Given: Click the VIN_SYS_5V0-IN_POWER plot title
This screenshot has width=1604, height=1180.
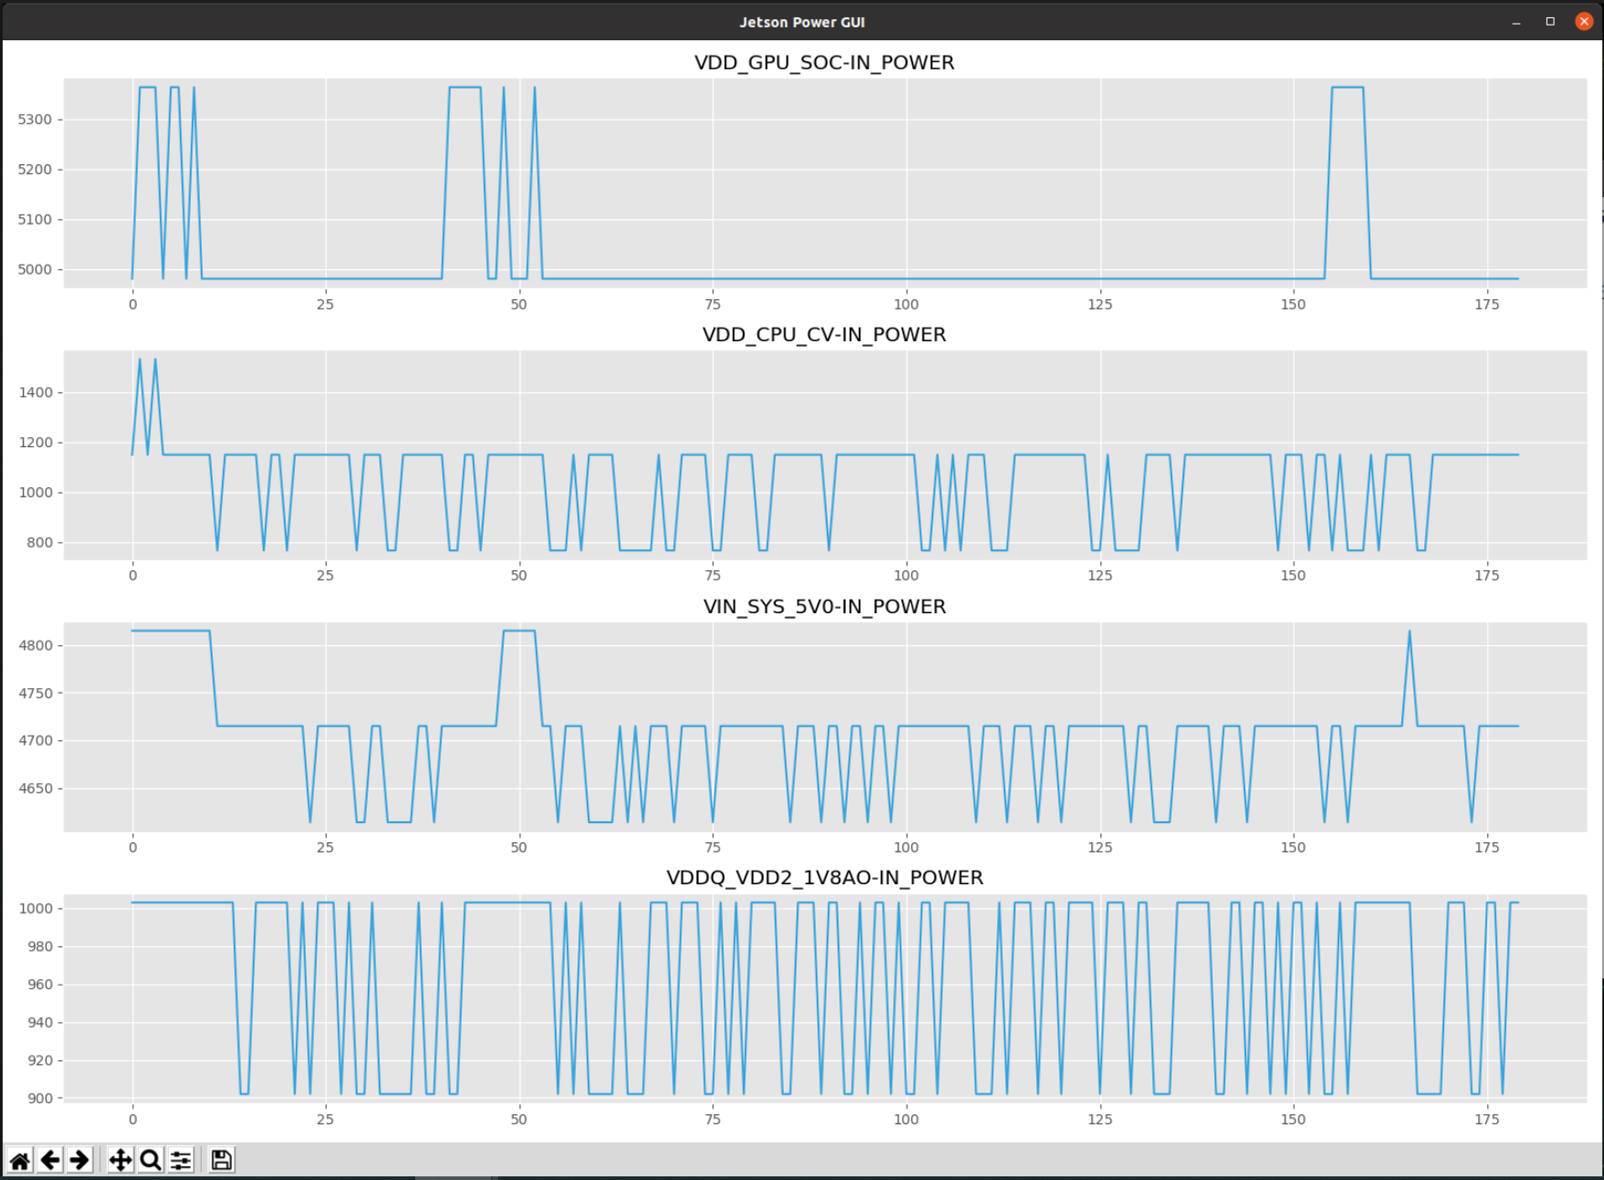Looking at the screenshot, I should pos(824,606).
